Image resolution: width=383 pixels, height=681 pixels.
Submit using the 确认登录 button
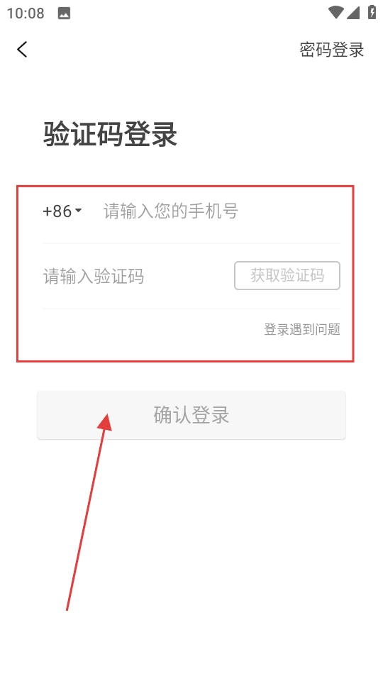coord(191,415)
